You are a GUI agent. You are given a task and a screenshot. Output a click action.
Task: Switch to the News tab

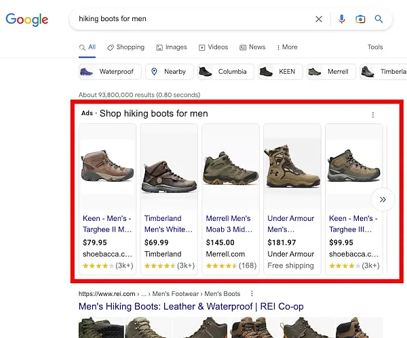[252, 47]
